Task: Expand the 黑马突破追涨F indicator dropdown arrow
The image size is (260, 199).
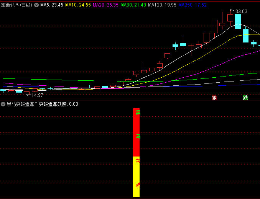Action: (x=3, y=104)
